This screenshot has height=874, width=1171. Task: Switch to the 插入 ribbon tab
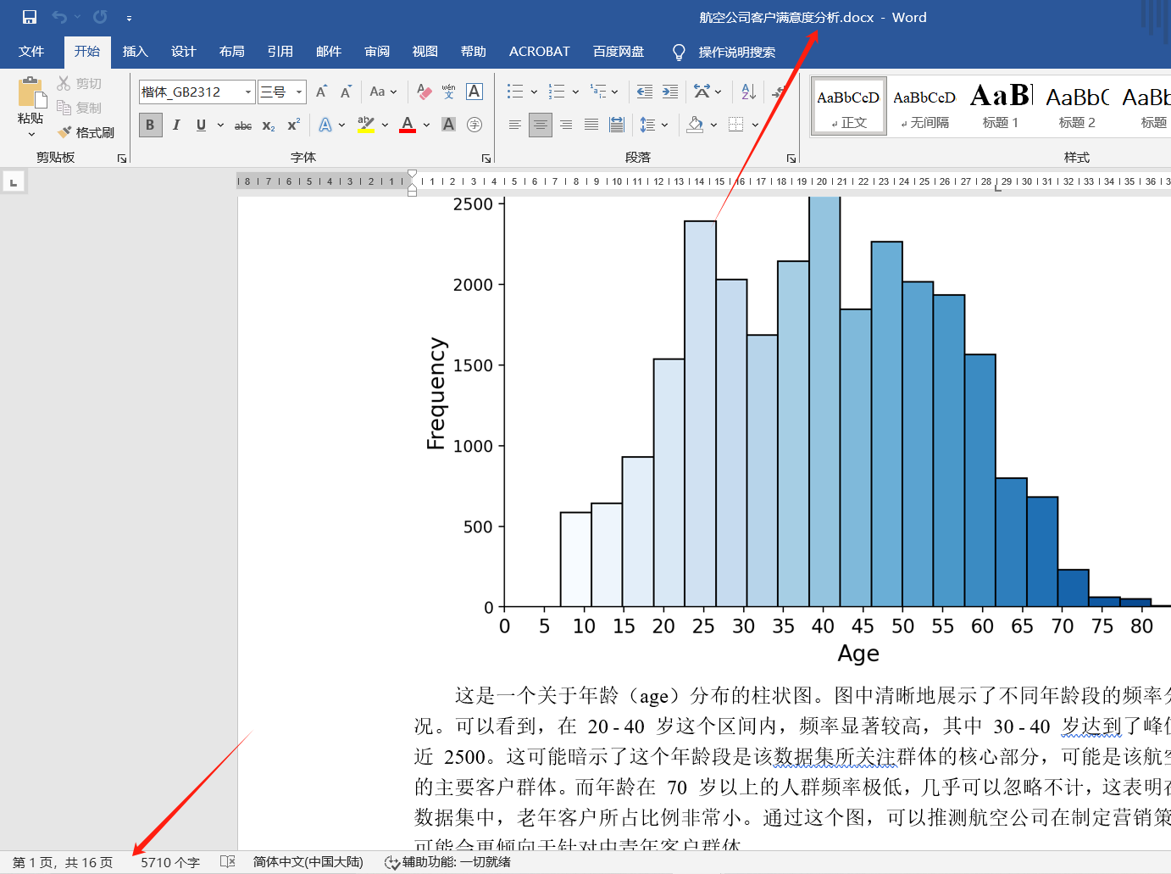coord(136,52)
